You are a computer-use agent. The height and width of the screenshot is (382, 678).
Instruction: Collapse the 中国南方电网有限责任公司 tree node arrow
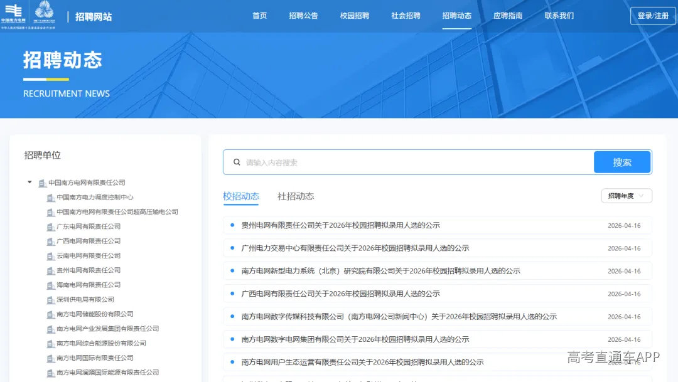point(30,183)
